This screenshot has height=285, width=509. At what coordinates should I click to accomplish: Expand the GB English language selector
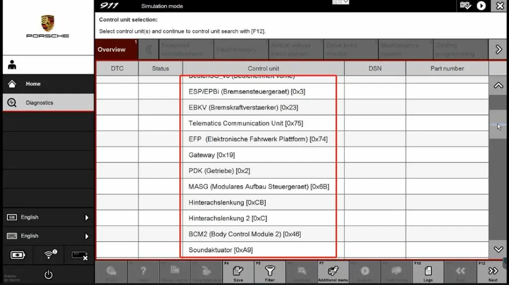click(48, 217)
